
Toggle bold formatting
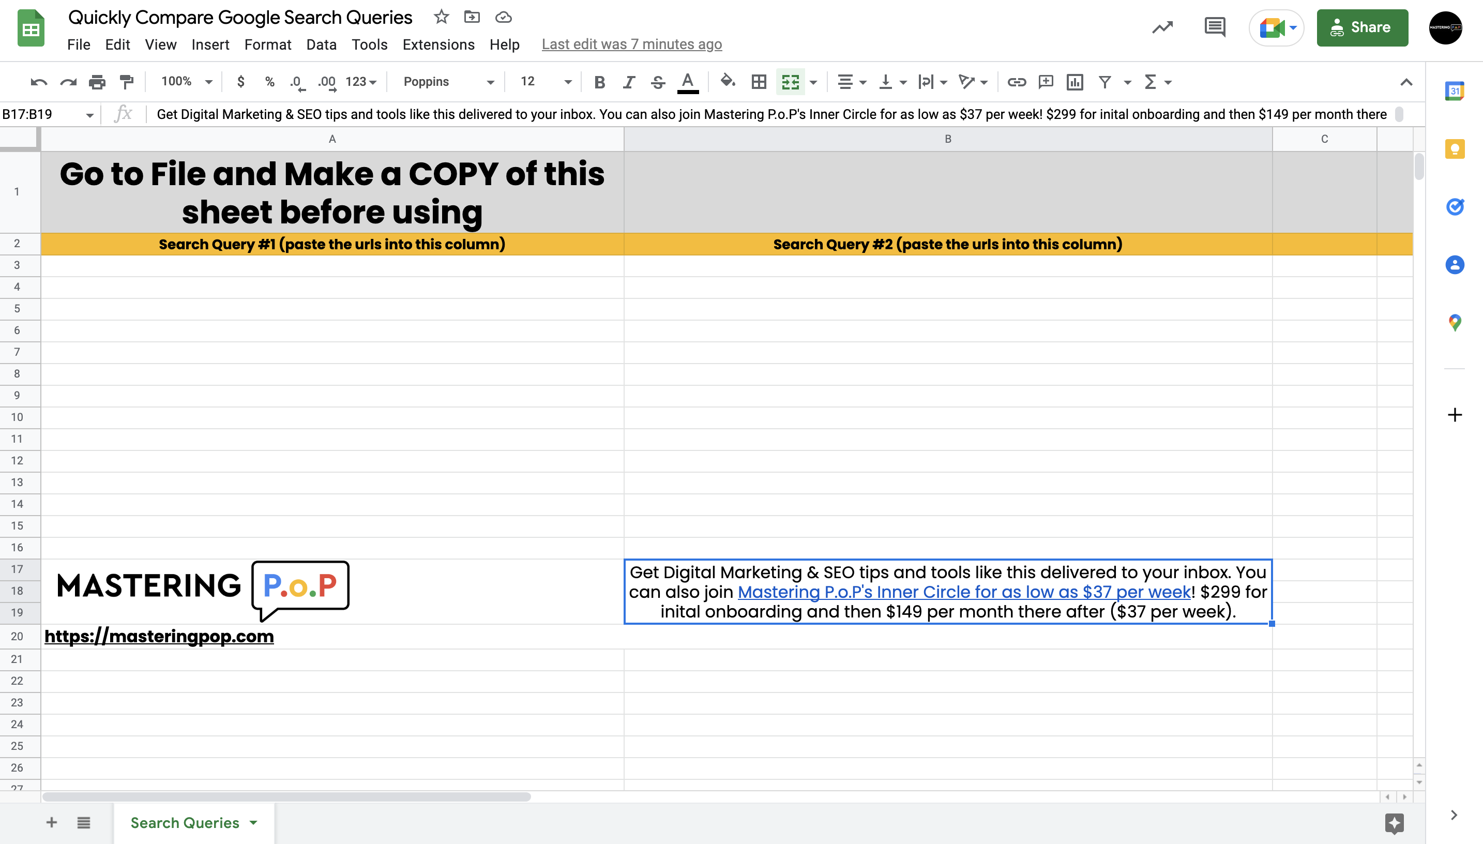point(599,82)
